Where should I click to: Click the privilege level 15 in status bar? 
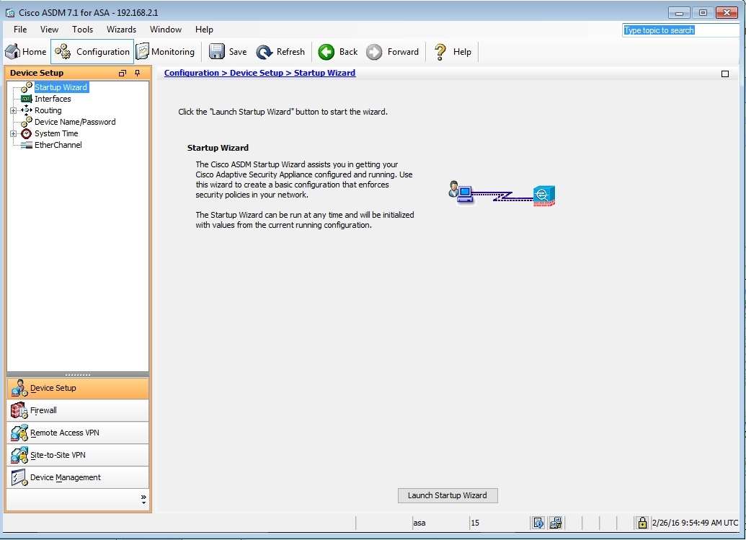[475, 523]
